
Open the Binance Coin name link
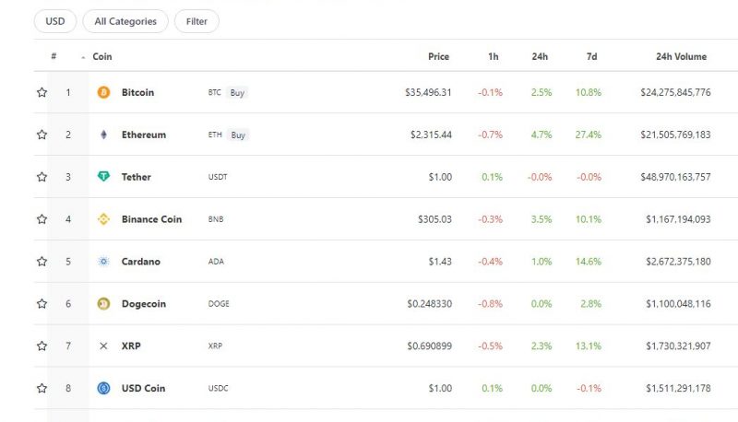tap(151, 219)
